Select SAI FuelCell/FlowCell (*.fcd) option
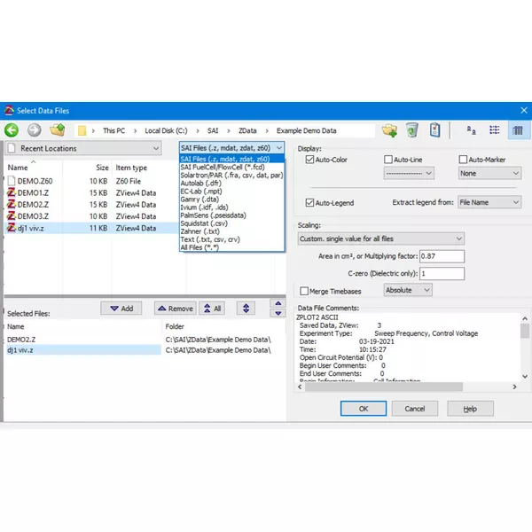The height and width of the screenshot is (532, 532). [231, 168]
